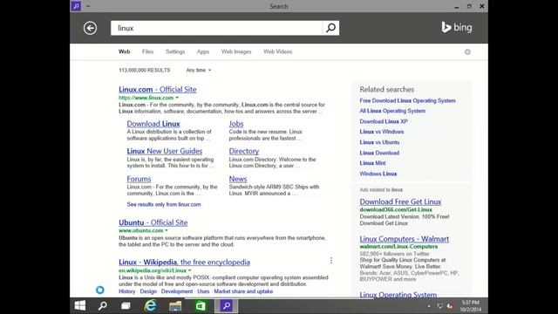Switch to the Apps tab
This screenshot has width=558, height=314.
(203, 51)
